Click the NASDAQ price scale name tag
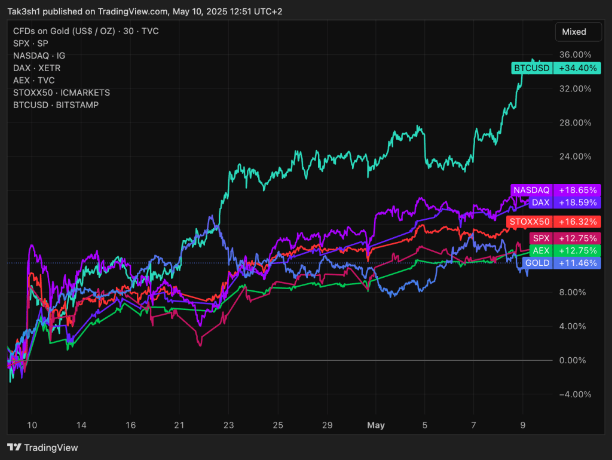 pyautogui.click(x=531, y=190)
